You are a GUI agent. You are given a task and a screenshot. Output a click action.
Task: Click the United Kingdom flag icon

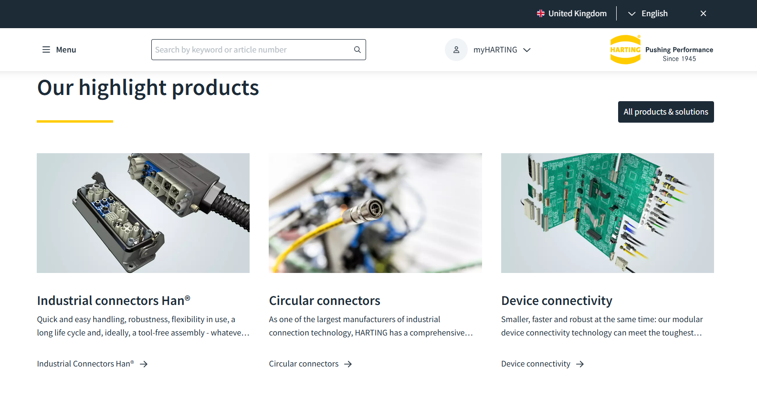coord(540,13)
